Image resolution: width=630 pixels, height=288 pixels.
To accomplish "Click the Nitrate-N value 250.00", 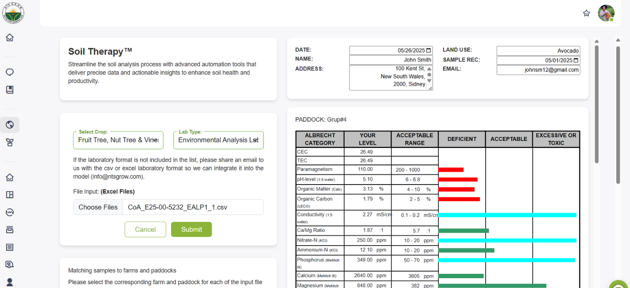I will point(365,240).
